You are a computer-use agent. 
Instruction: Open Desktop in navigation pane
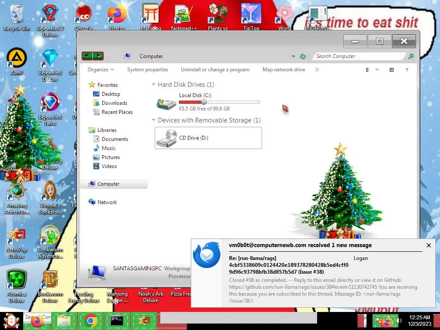pyautogui.click(x=107, y=94)
